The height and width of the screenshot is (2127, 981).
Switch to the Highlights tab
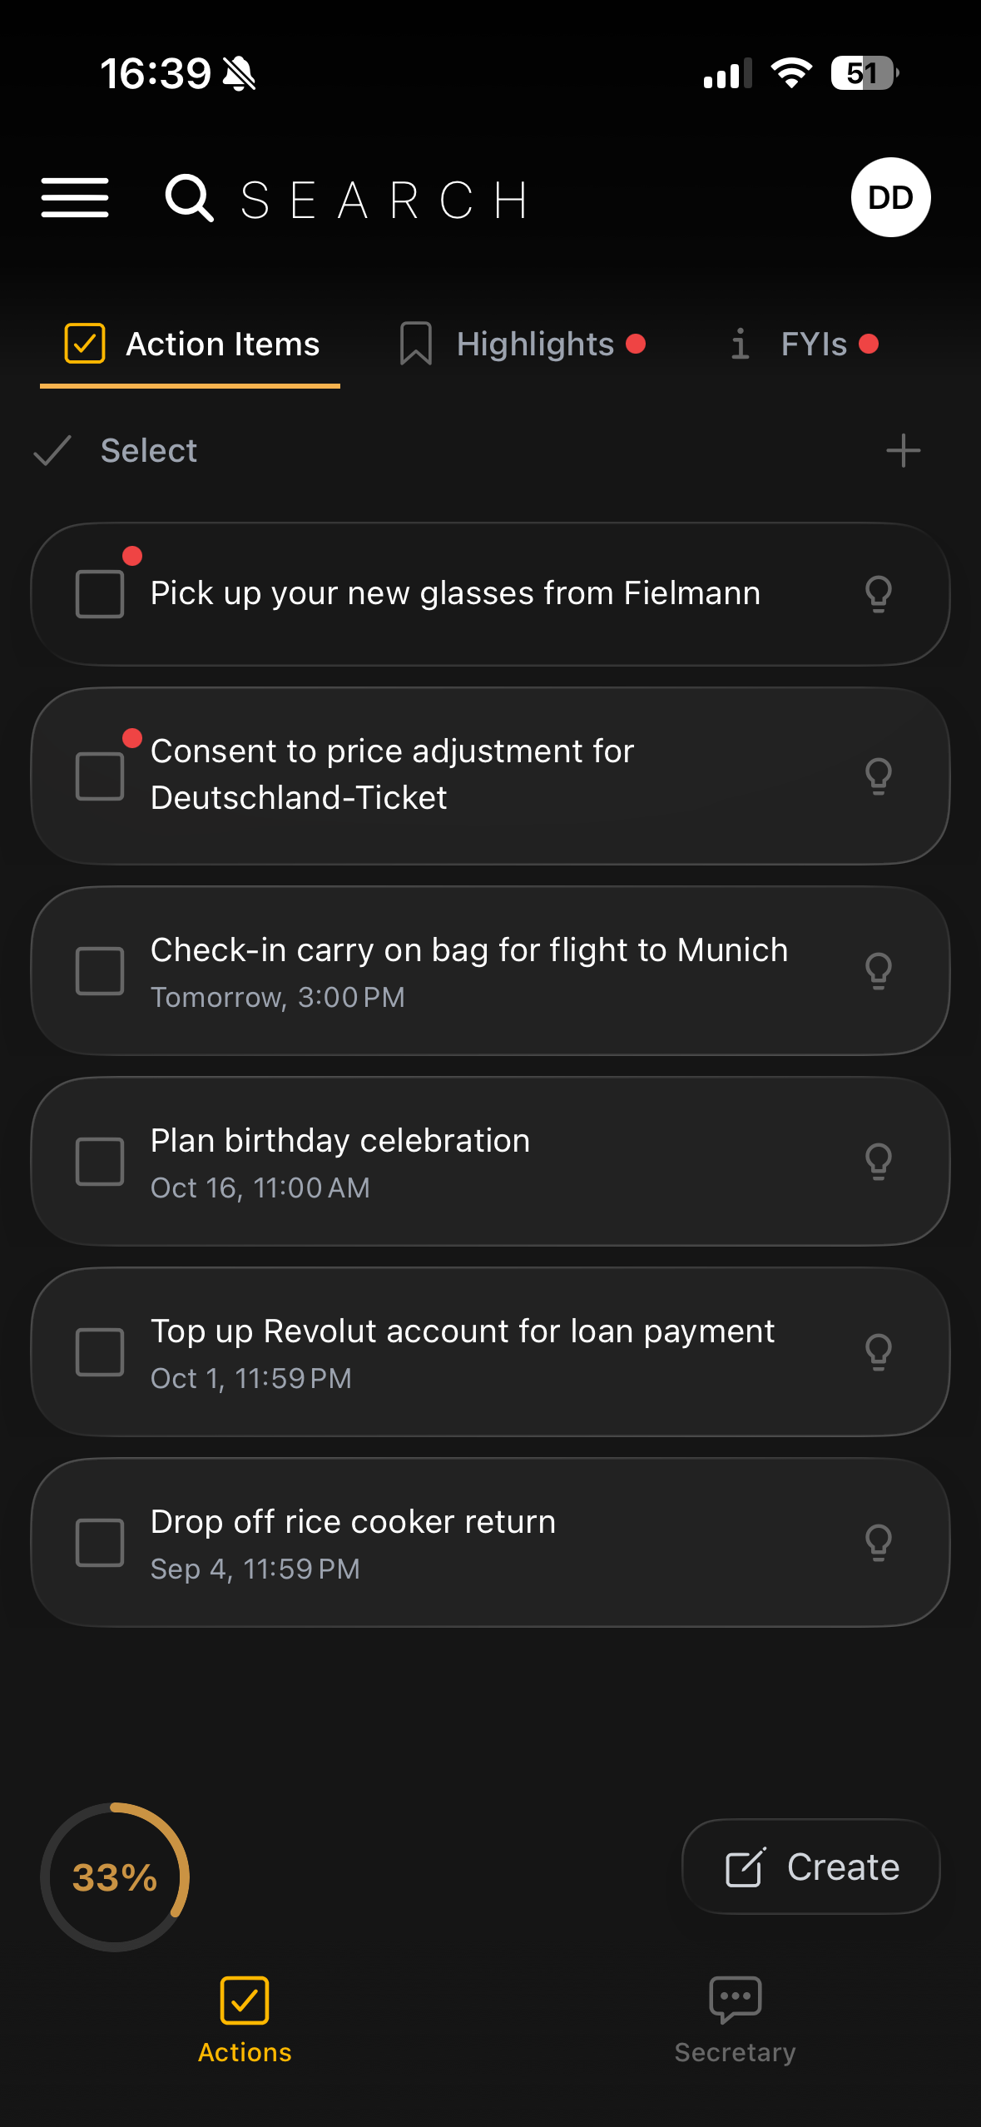point(522,345)
